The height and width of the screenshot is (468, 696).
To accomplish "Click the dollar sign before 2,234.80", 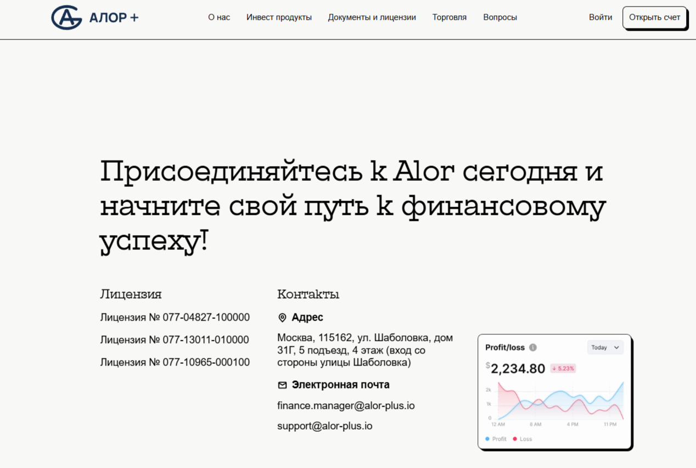I will click(489, 366).
